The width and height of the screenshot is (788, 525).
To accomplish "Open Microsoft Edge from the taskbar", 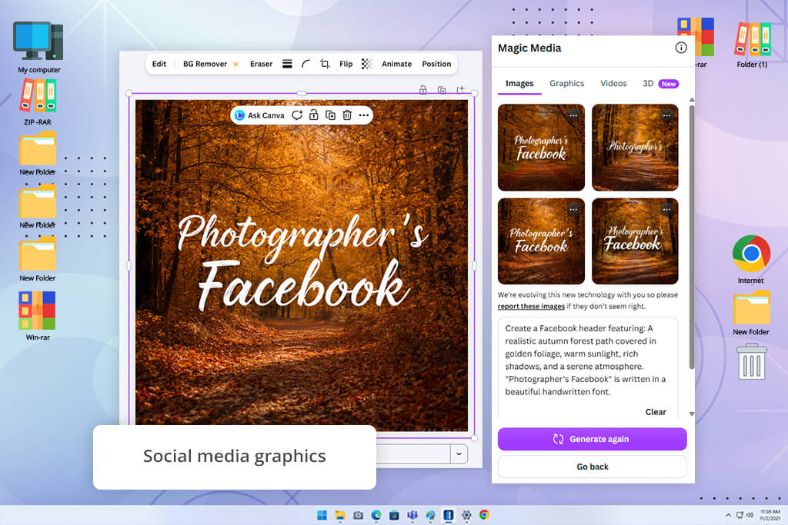I will [x=376, y=515].
